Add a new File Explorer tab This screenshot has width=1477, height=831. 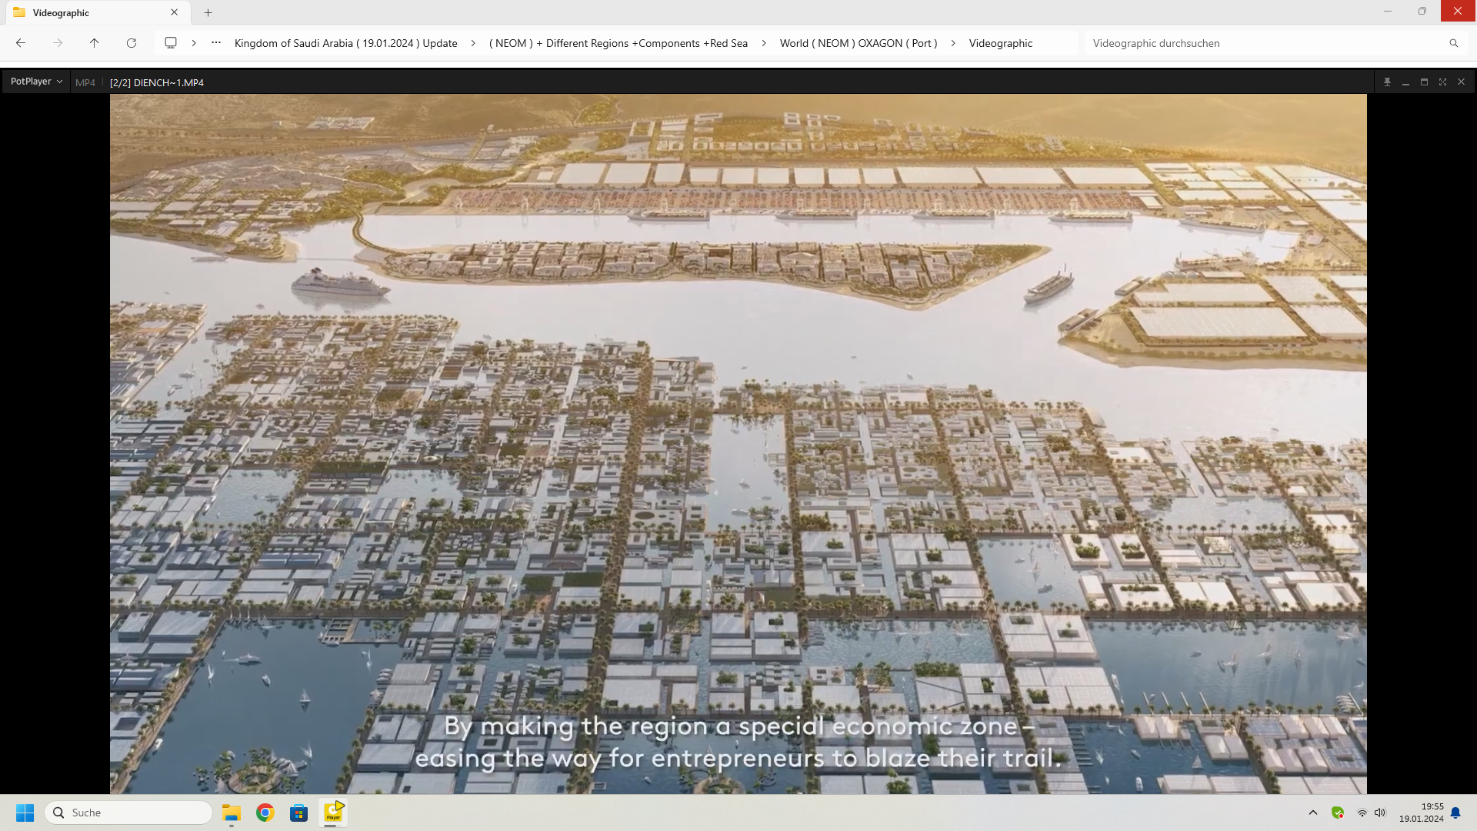(x=208, y=12)
